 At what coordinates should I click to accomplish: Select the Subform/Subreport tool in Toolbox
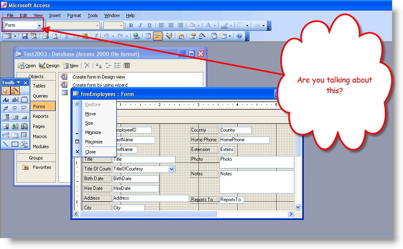[24, 135]
